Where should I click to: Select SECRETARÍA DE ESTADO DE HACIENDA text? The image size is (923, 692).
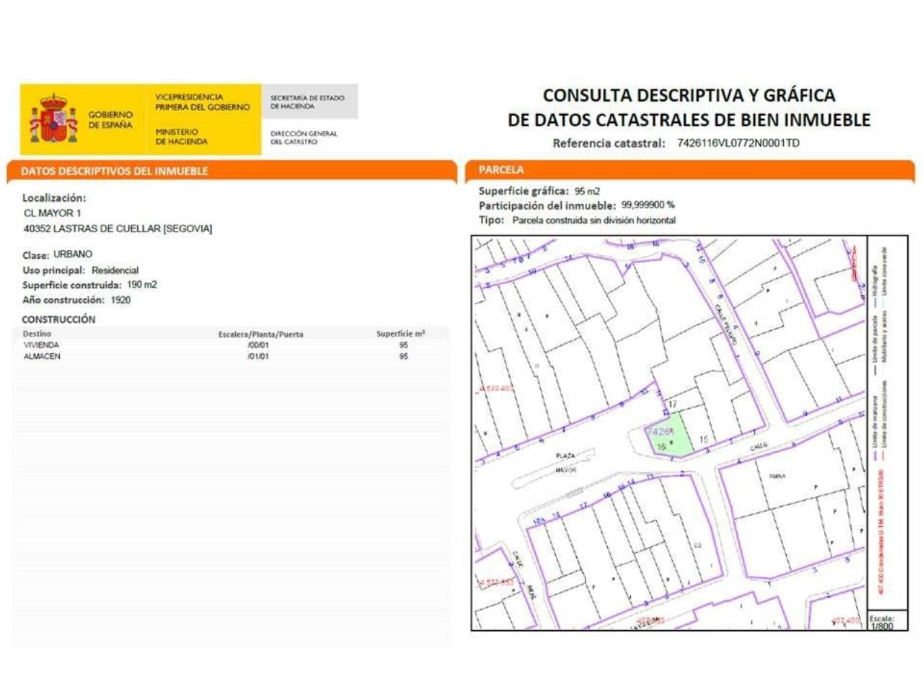pyautogui.click(x=307, y=102)
